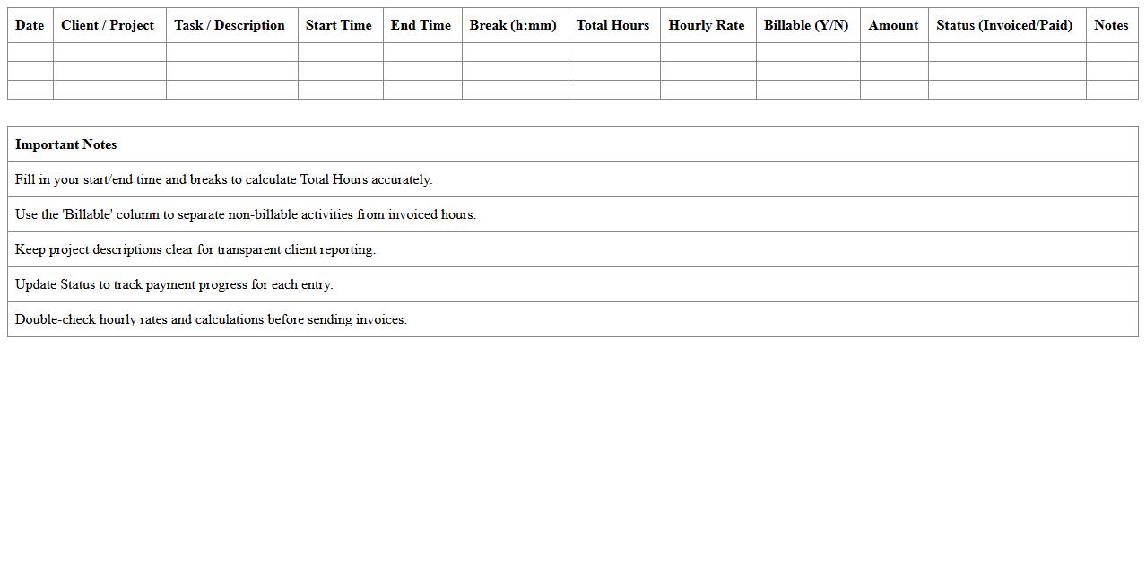The width and height of the screenshot is (1146, 583).
Task: Click the note about updating Status
Action: coord(174,284)
